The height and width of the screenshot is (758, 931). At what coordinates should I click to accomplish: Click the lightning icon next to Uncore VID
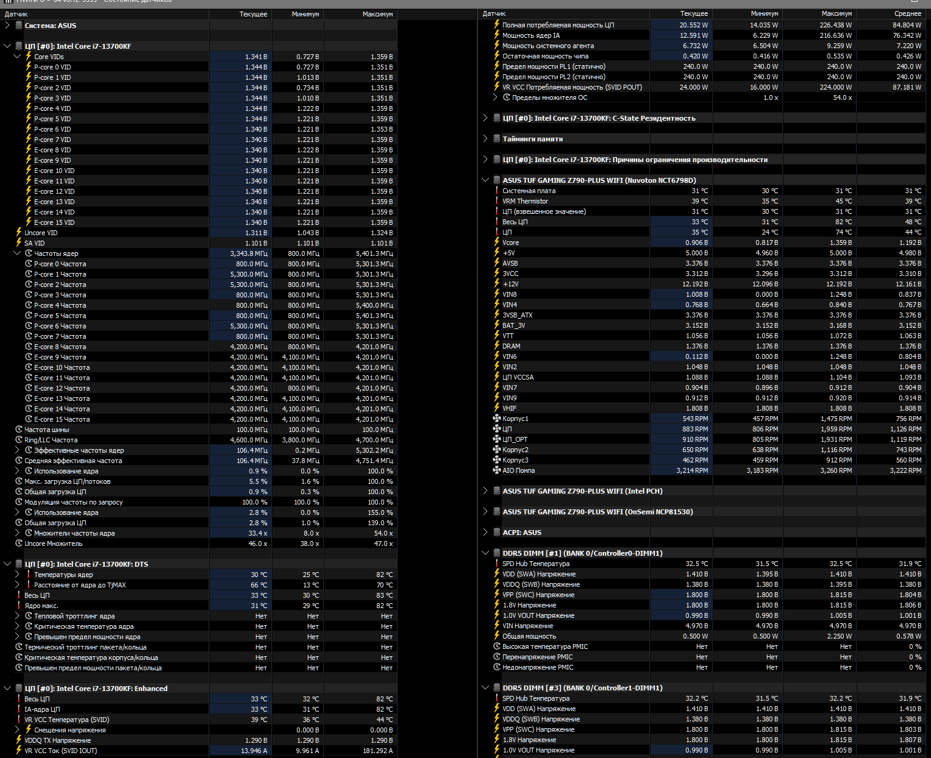pos(19,233)
